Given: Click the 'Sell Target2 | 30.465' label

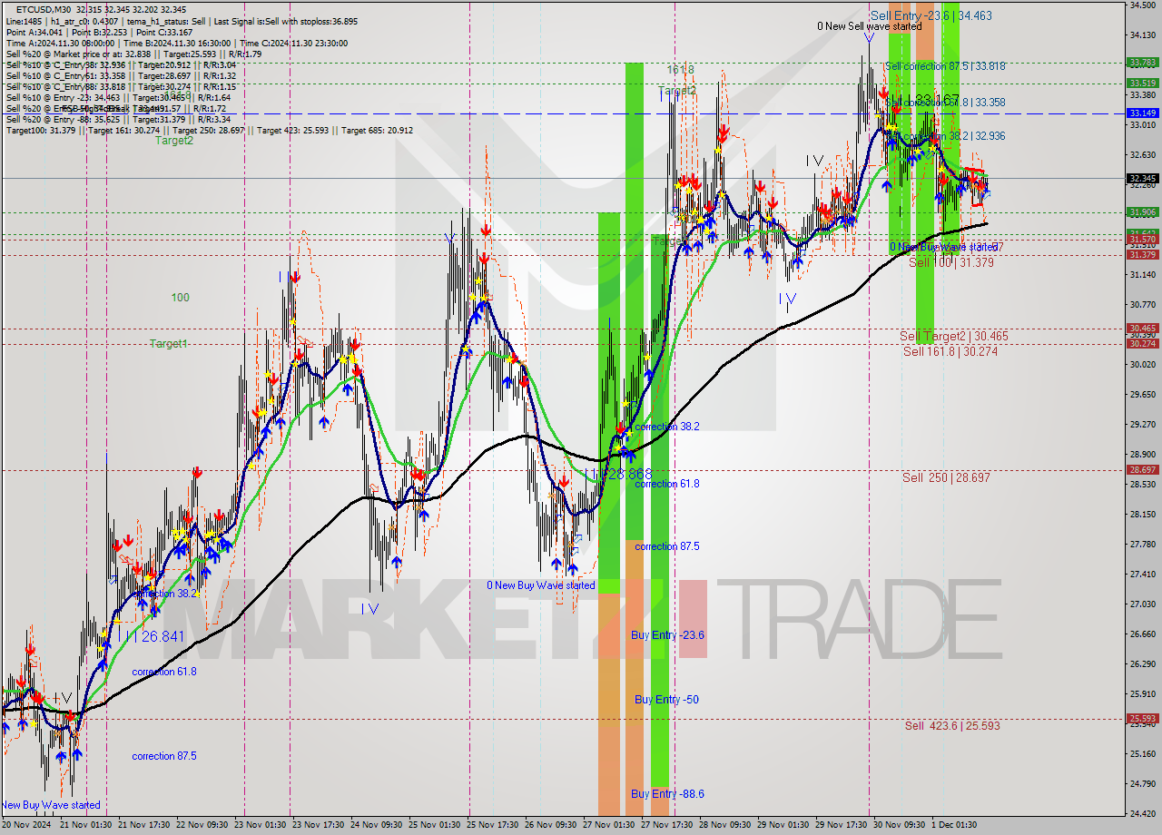Looking at the screenshot, I should [x=954, y=336].
